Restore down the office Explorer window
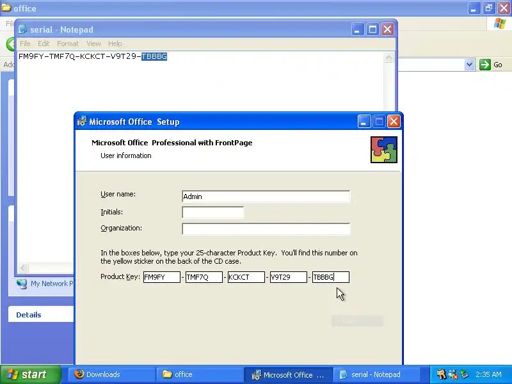The image size is (512, 384). pyautogui.click(x=489, y=8)
